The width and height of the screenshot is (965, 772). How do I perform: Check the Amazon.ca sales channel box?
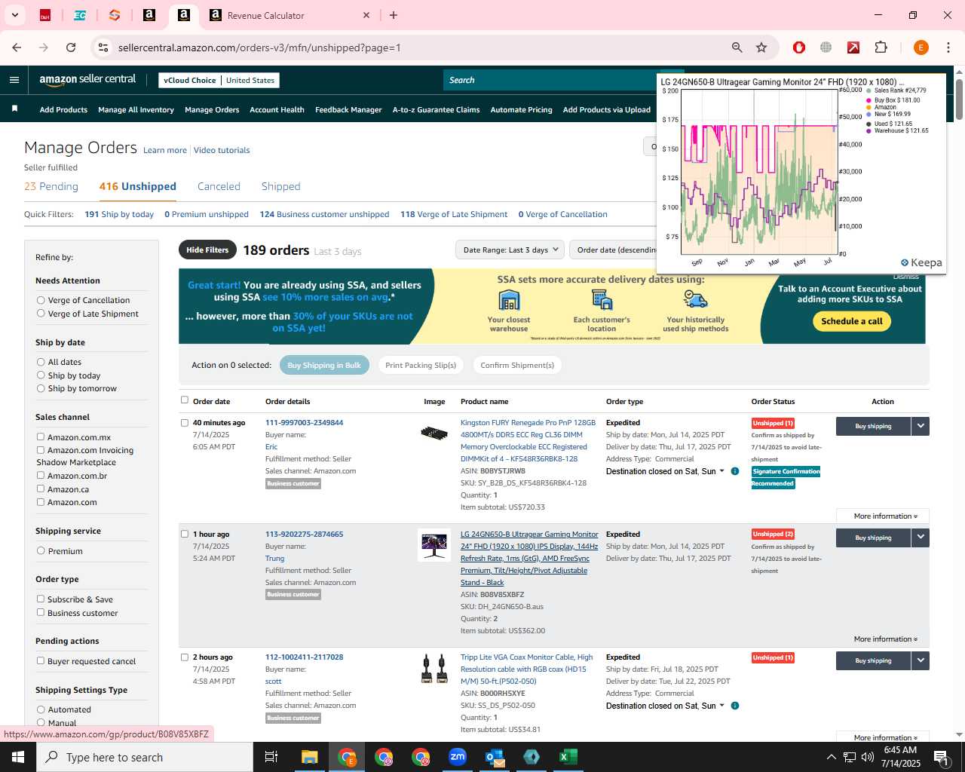pyautogui.click(x=41, y=489)
